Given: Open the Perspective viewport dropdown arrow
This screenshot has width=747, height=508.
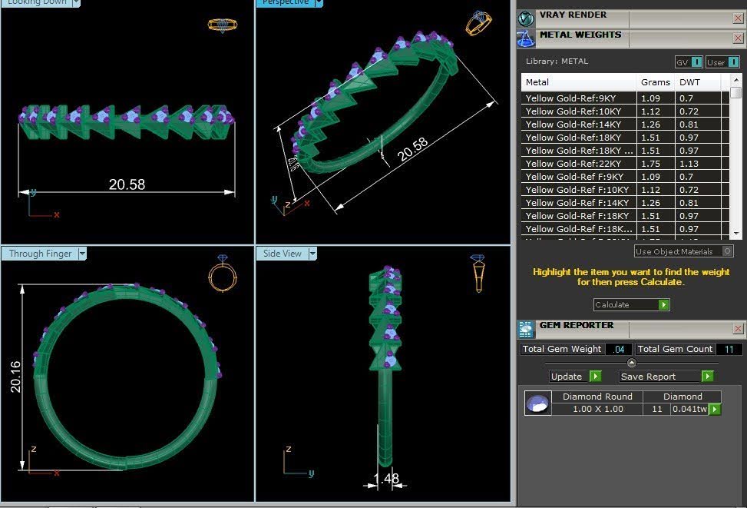Looking at the screenshot, I should (319, 3).
